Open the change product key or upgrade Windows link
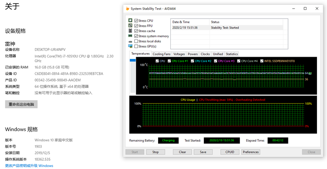Image resolution: width=327 pixels, height=169 pixels. point(29,166)
